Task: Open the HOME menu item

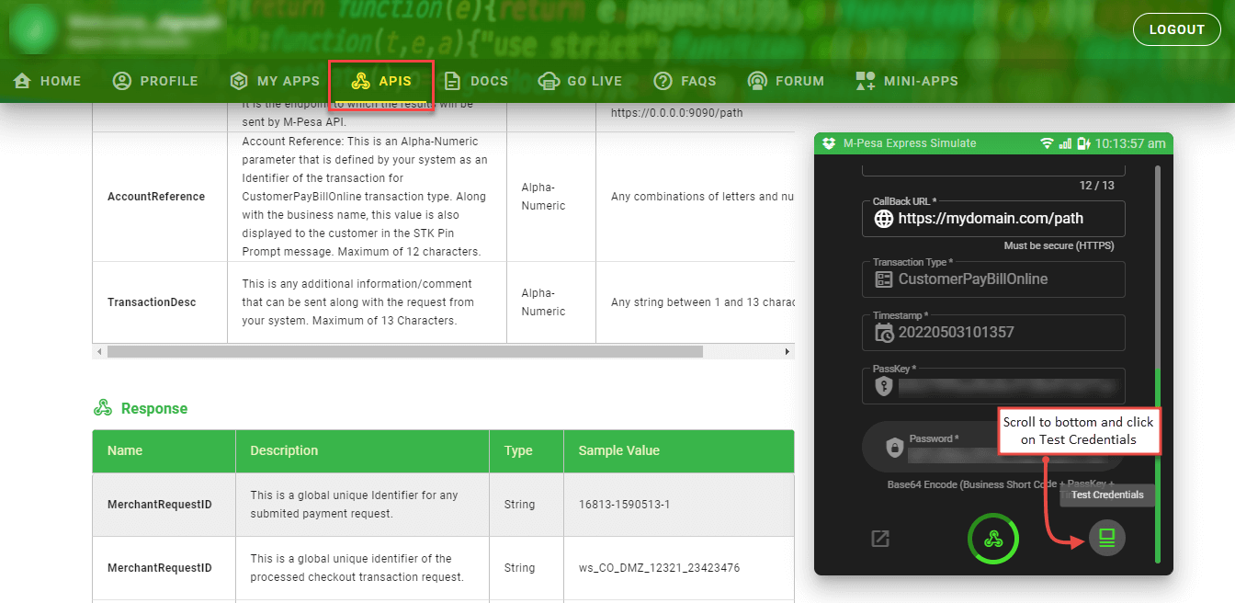Action: (x=47, y=81)
